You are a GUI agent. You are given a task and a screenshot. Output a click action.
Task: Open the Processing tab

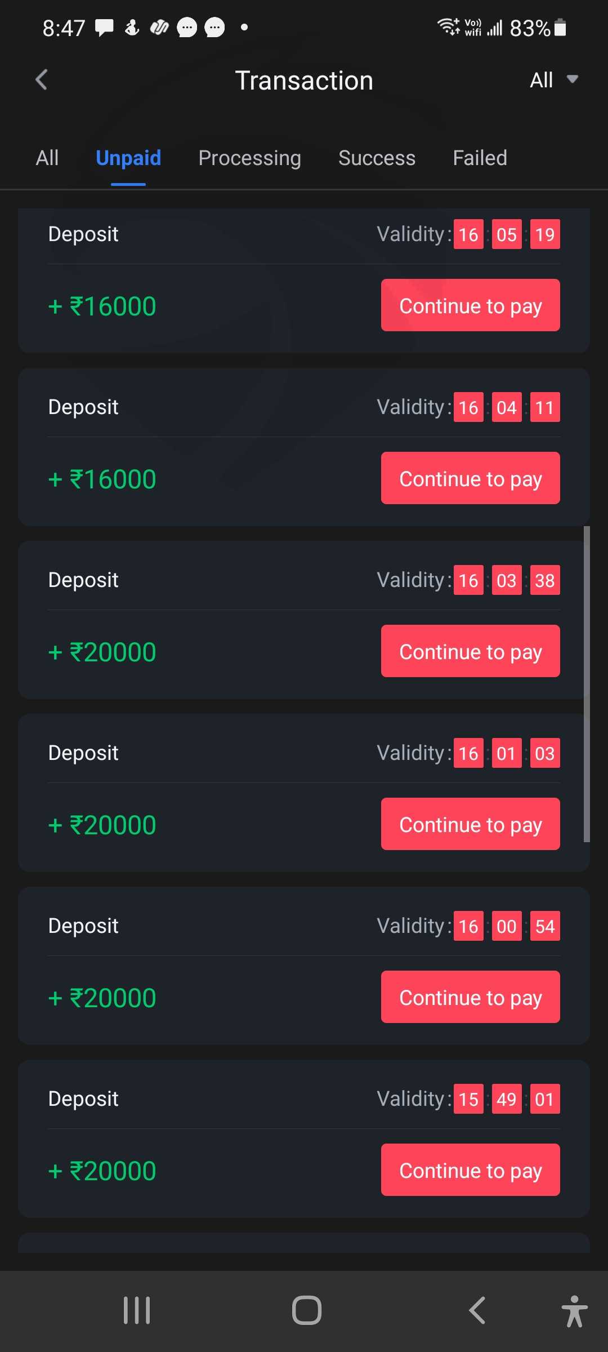pyautogui.click(x=249, y=158)
